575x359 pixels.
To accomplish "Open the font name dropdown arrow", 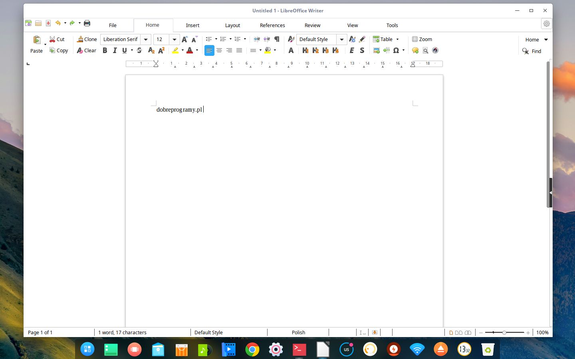I will click(x=146, y=39).
